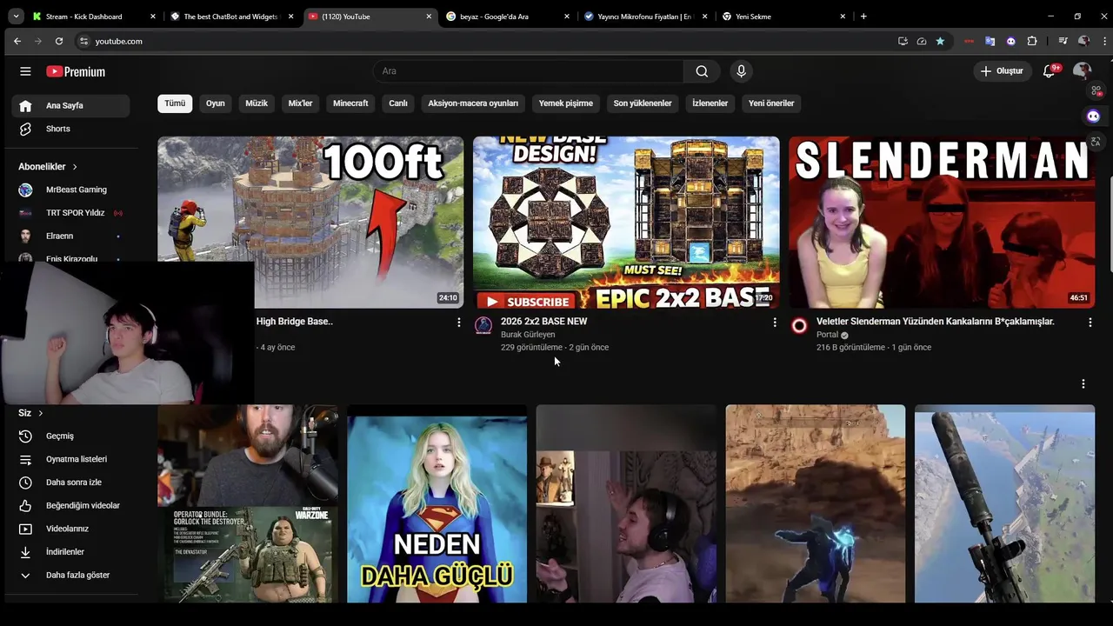Expand the Abonelikler section chevron

click(75, 166)
